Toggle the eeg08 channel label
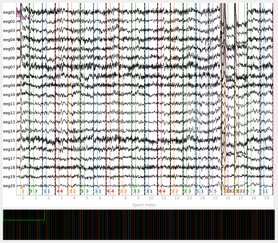This screenshot has height=243, width=278. click(9, 77)
